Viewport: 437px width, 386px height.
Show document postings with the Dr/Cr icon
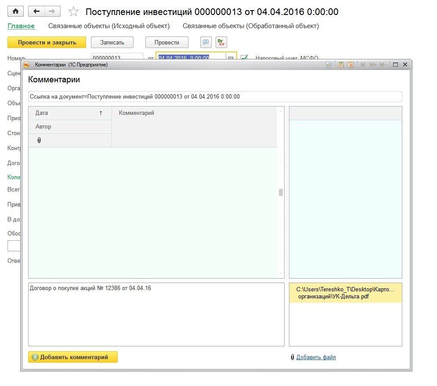pyautogui.click(x=221, y=42)
